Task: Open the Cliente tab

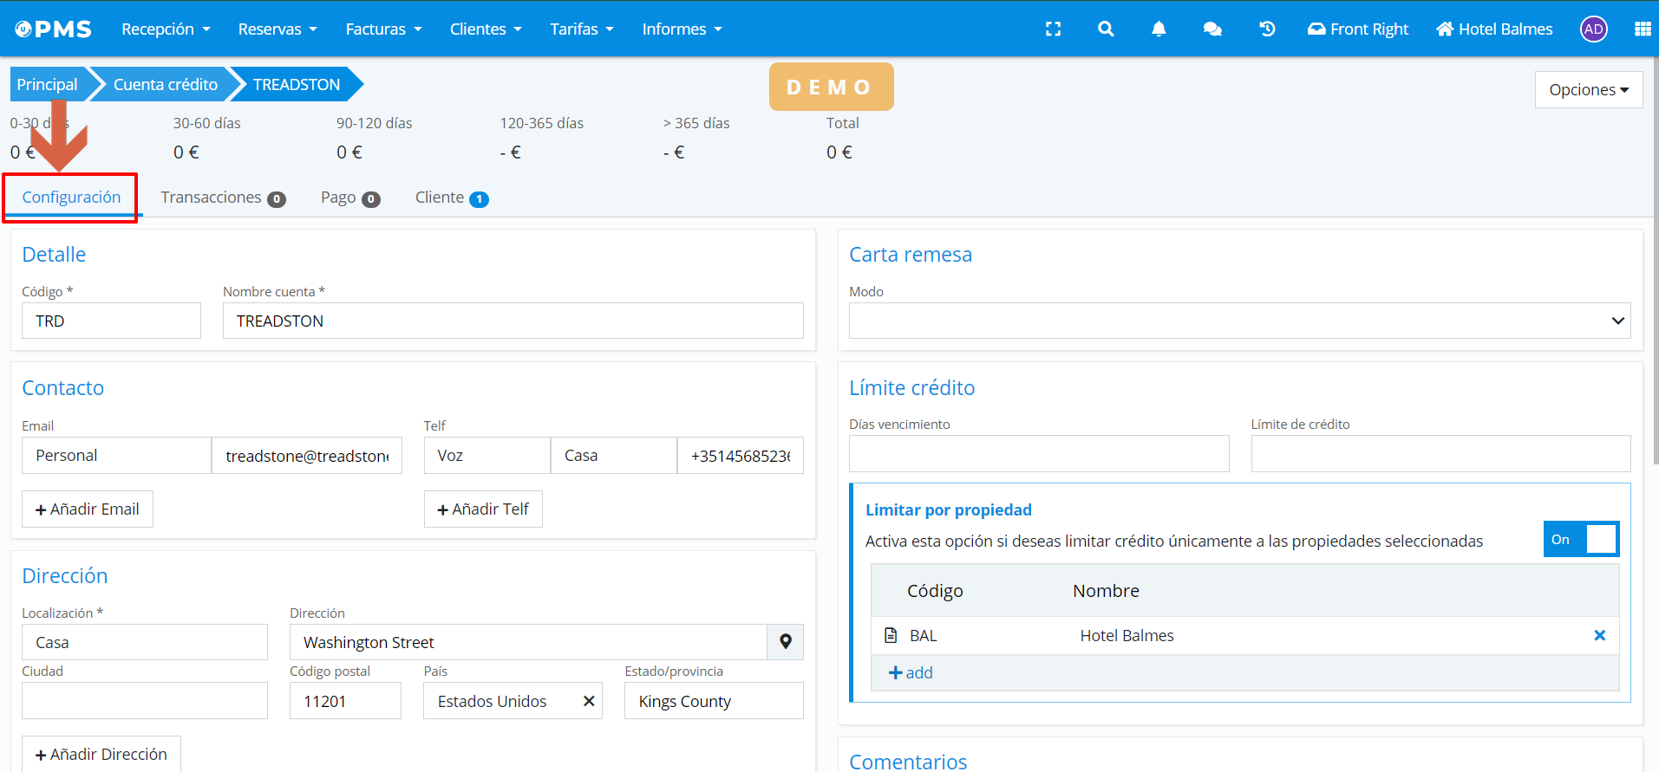Action: tap(451, 198)
